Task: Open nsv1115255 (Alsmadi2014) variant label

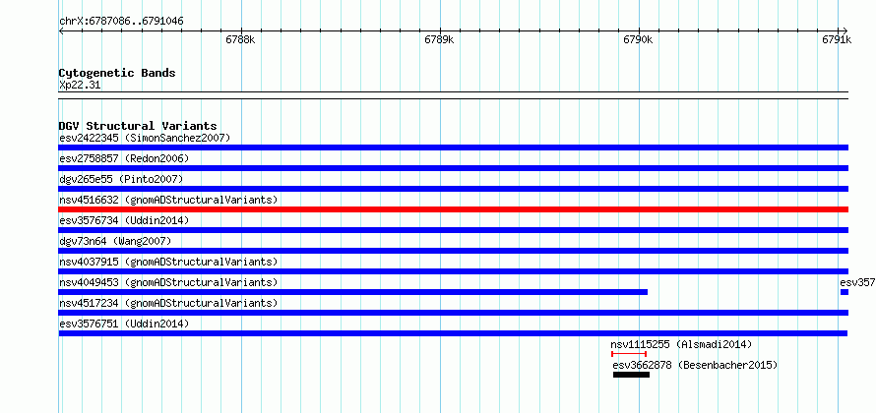Action: [681, 344]
